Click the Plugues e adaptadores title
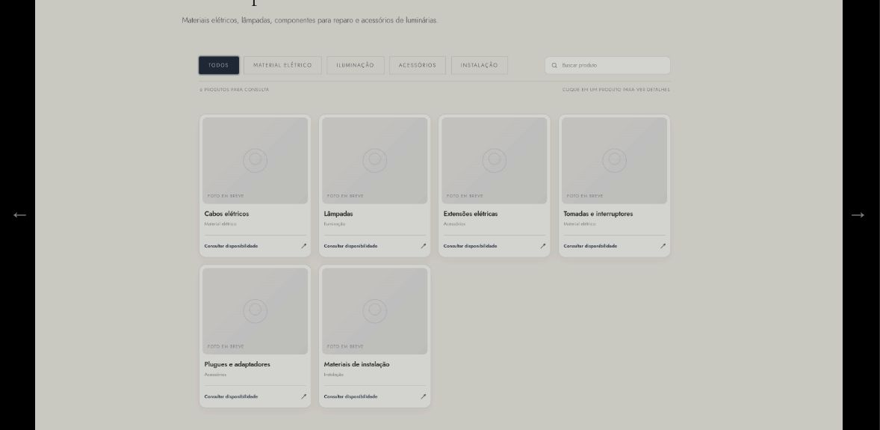 point(238,364)
